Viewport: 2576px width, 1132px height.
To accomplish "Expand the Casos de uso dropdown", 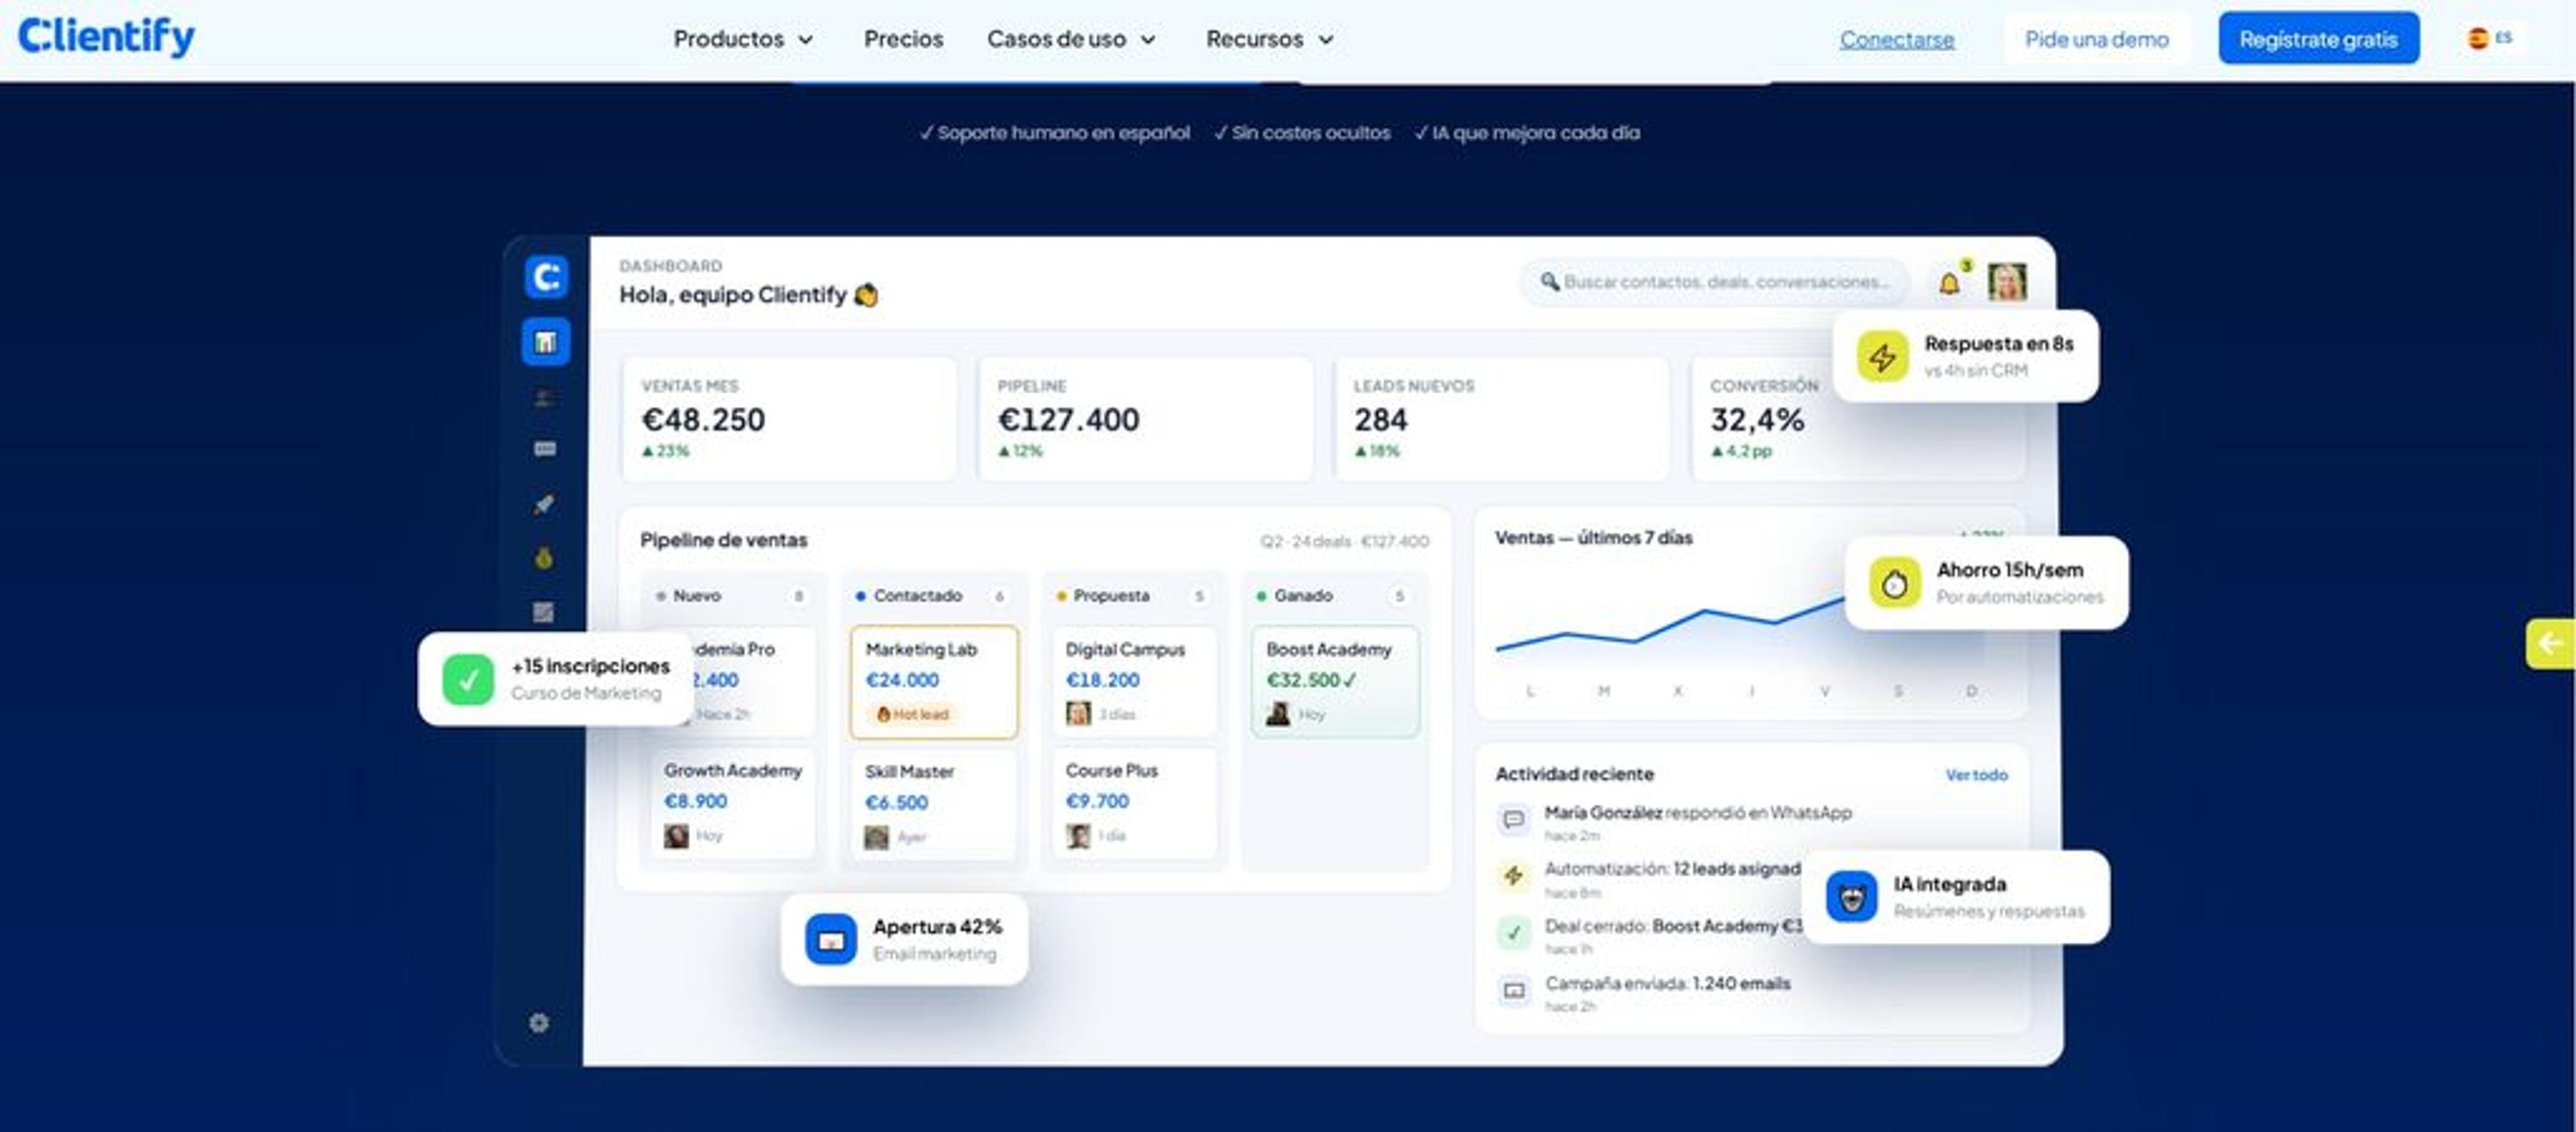I will coord(1071,39).
